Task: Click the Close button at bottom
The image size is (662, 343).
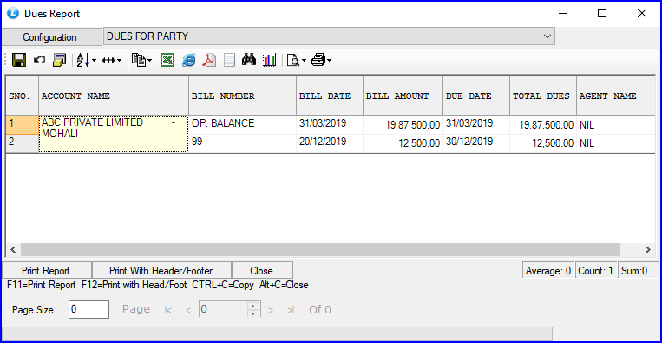Action: pos(262,270)
